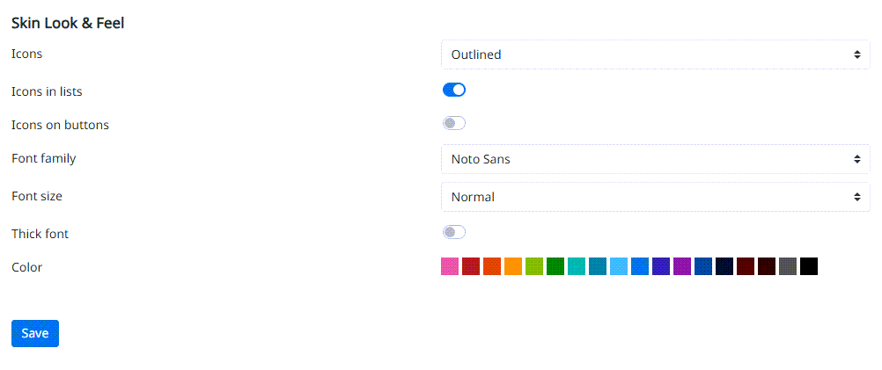
Task: Select the purple color swatch
Action: tap(682, 266)
